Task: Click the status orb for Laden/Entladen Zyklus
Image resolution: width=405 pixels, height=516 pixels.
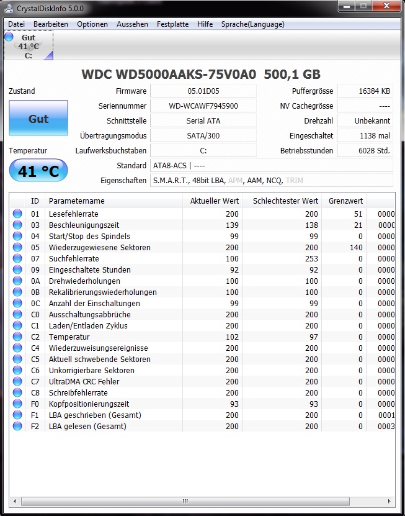Action: pyautogui.click(x=17, y=326)
